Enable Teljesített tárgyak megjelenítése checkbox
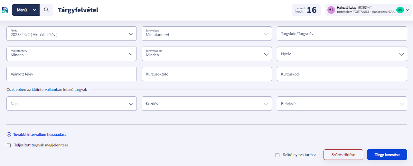The width and height of the screenshot is (413, 166). (9, 145)
